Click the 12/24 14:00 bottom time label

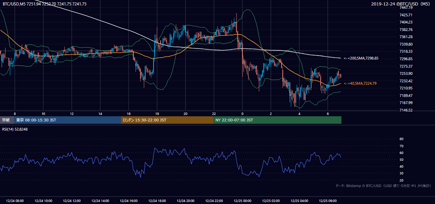(100, 201)
